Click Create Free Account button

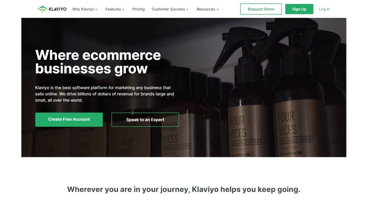pyautogui.click(x=69, y=119)
